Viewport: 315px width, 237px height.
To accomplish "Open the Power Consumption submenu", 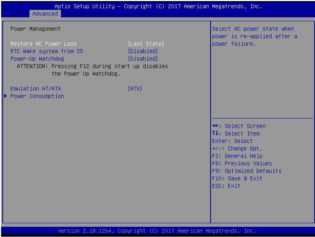I will [x=37, y=96].
